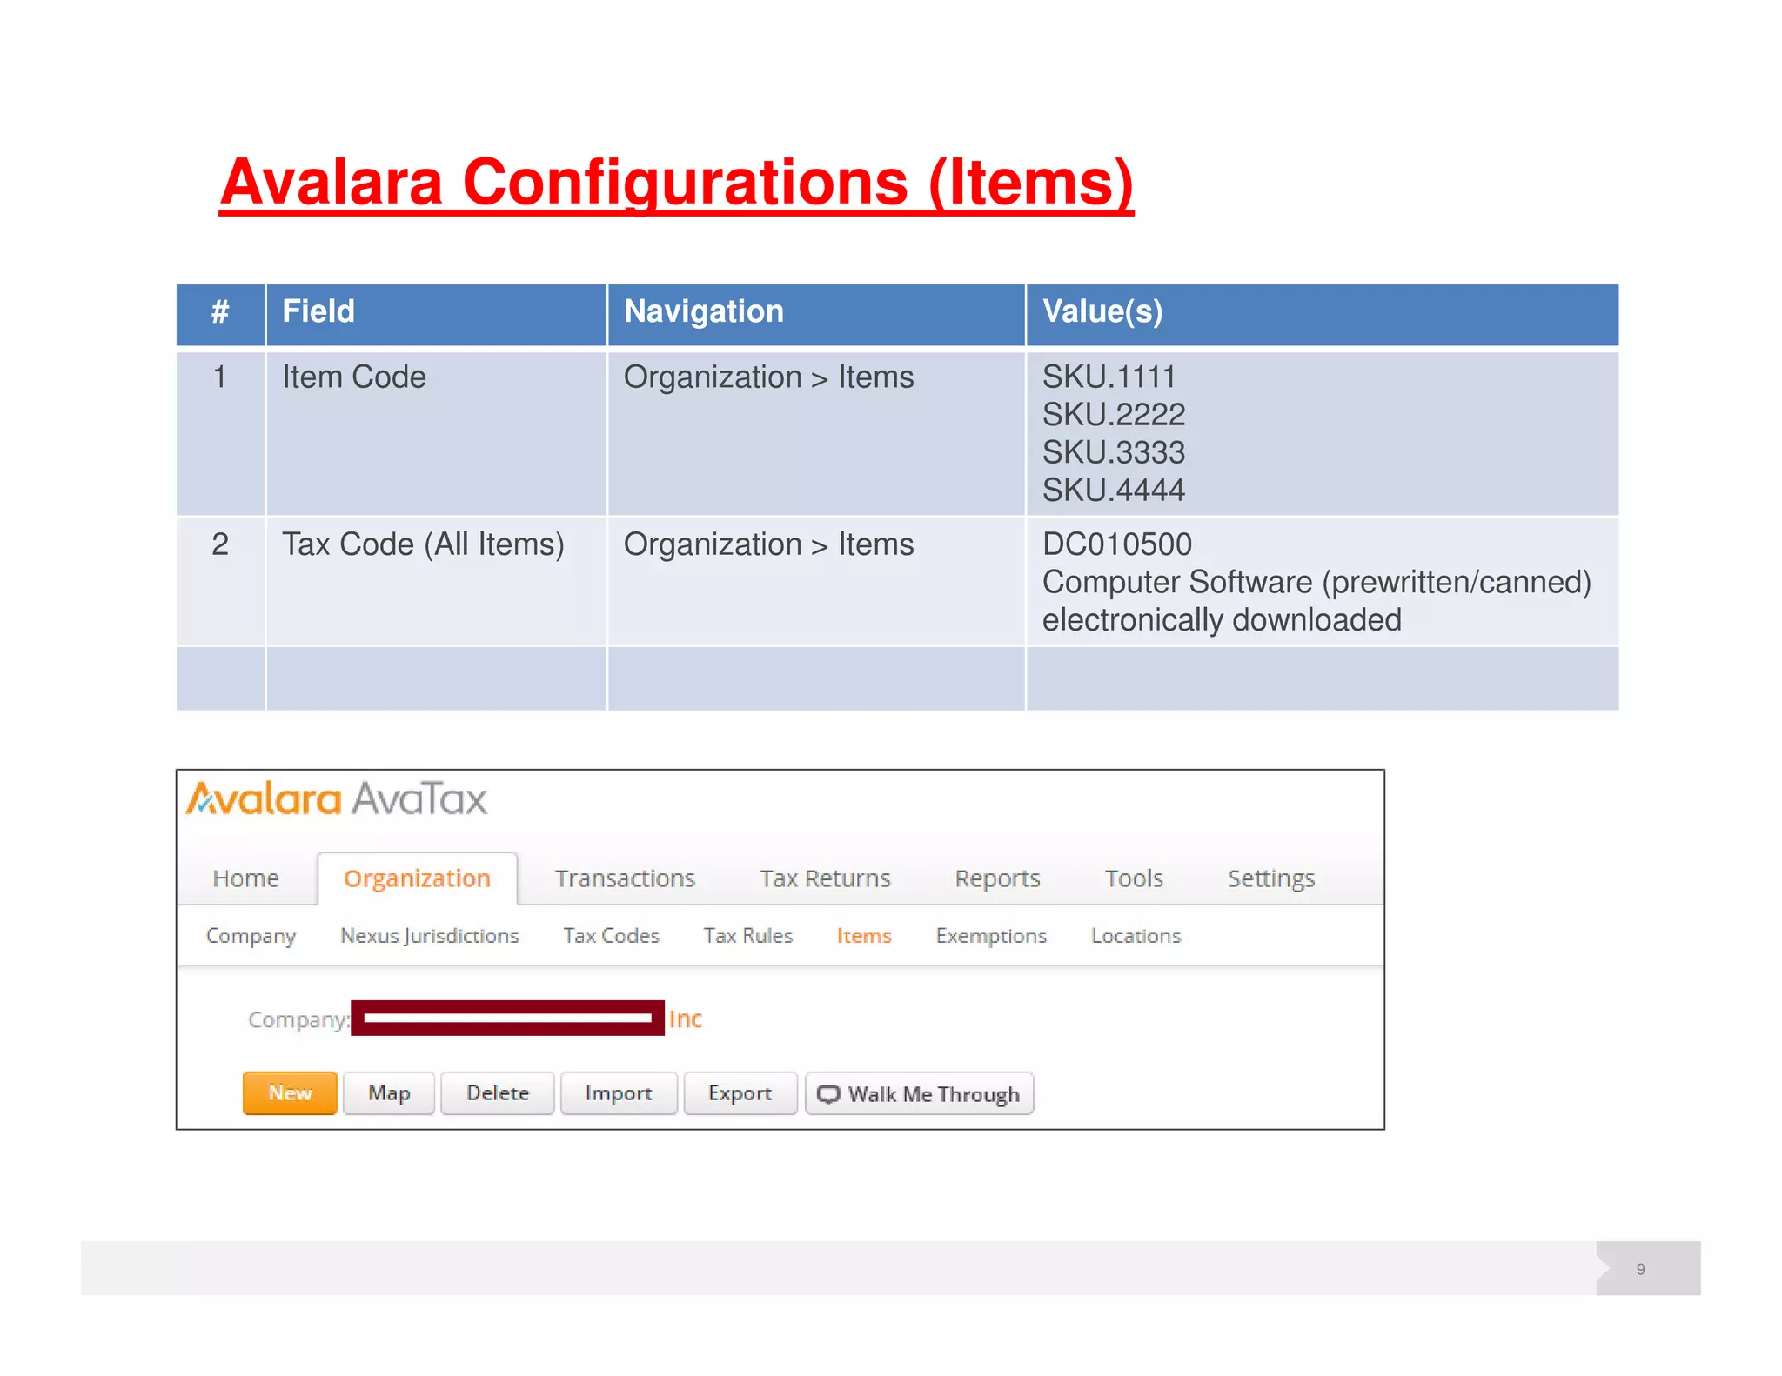Select the Company submenu link

coord(251,936)
